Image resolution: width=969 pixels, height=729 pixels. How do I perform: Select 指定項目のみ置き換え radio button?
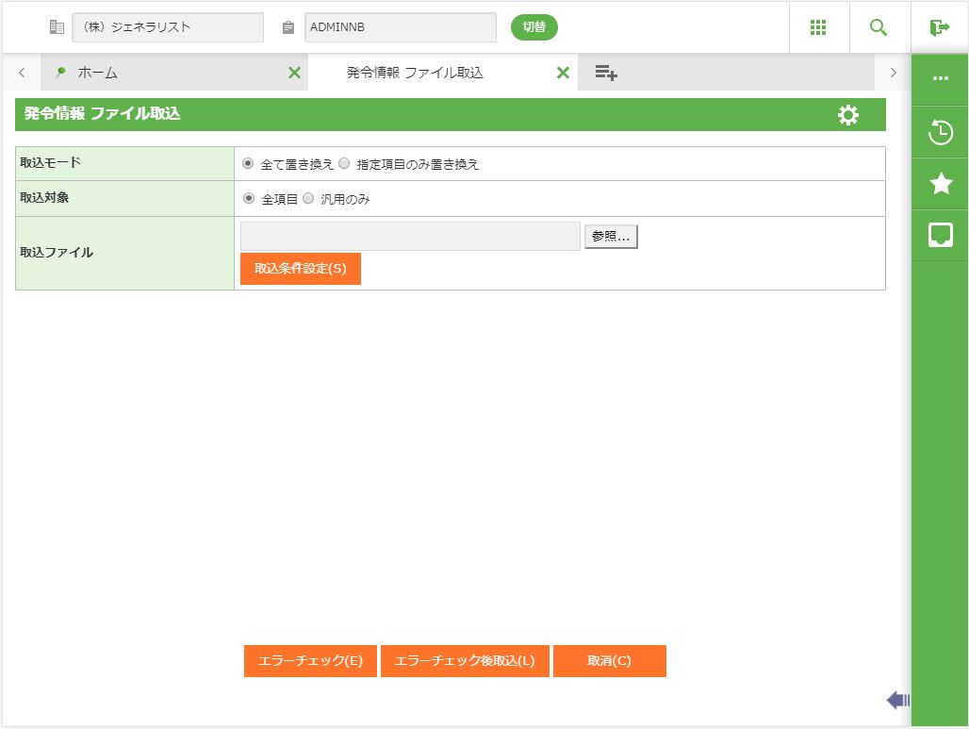pyautogui.click(x=344, y=163)
